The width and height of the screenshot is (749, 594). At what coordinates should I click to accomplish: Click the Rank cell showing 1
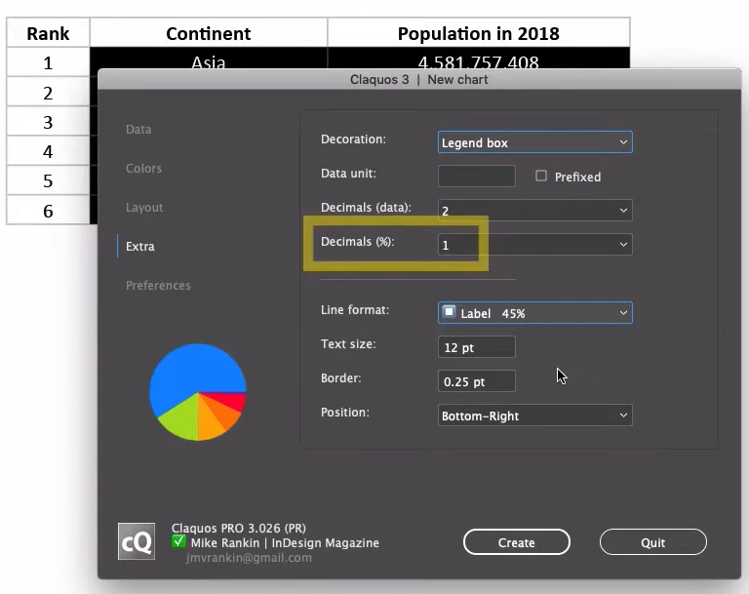[48, 62]
